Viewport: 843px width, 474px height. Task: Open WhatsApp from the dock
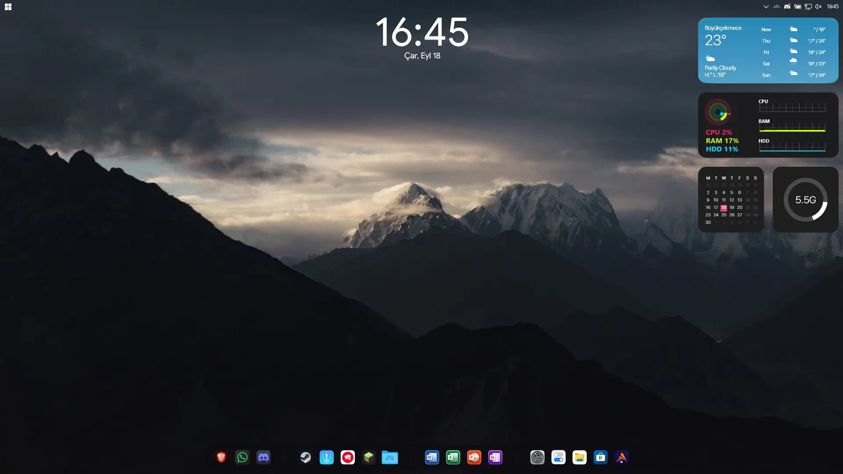pos(242,457)
